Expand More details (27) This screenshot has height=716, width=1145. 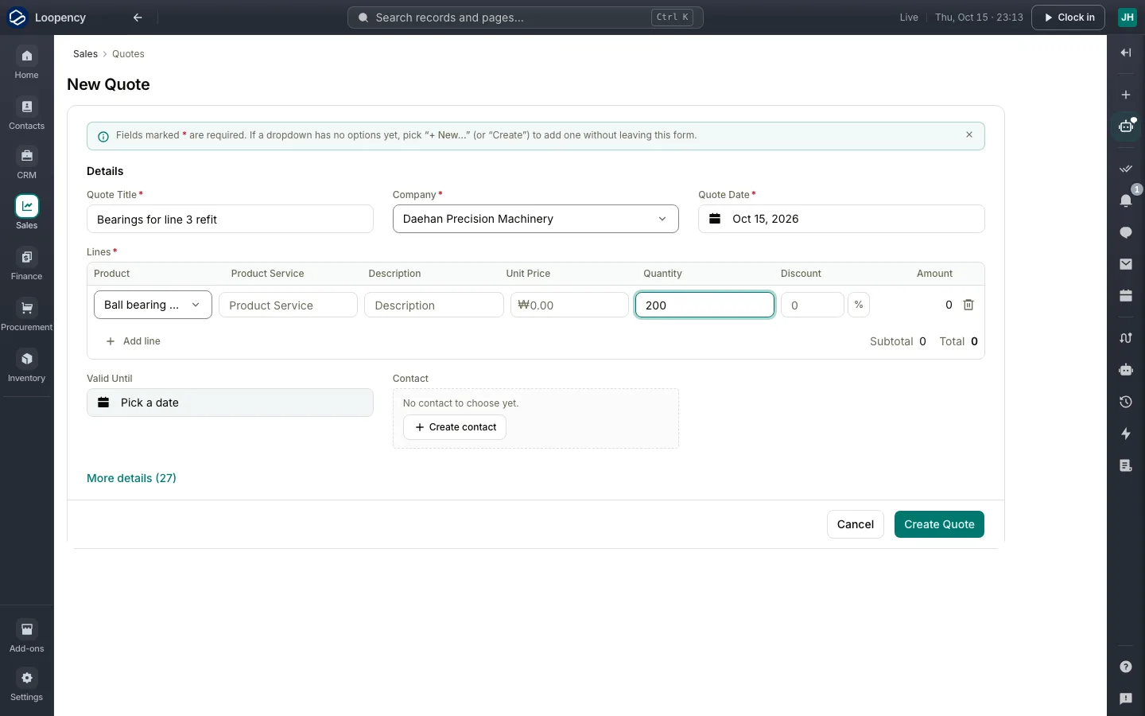(131, 478)
